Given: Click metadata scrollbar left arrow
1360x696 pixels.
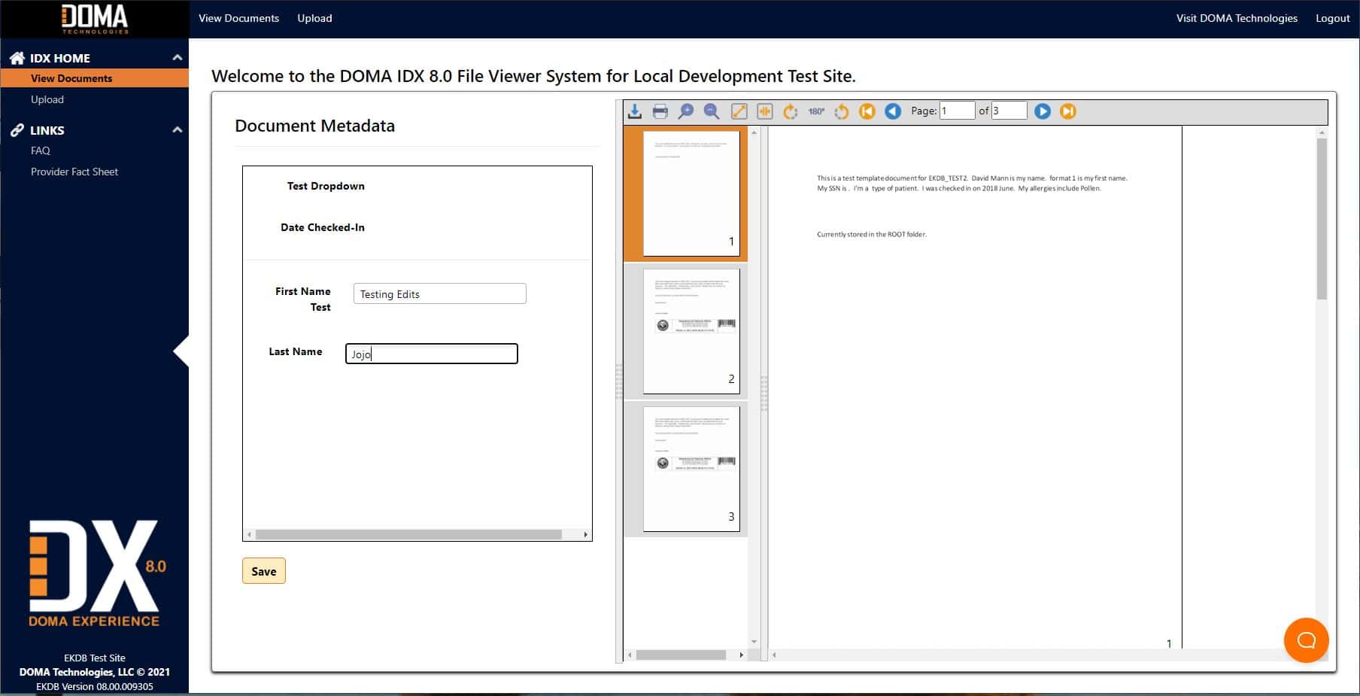Looking at the screenshot, I should coord(249,534).
